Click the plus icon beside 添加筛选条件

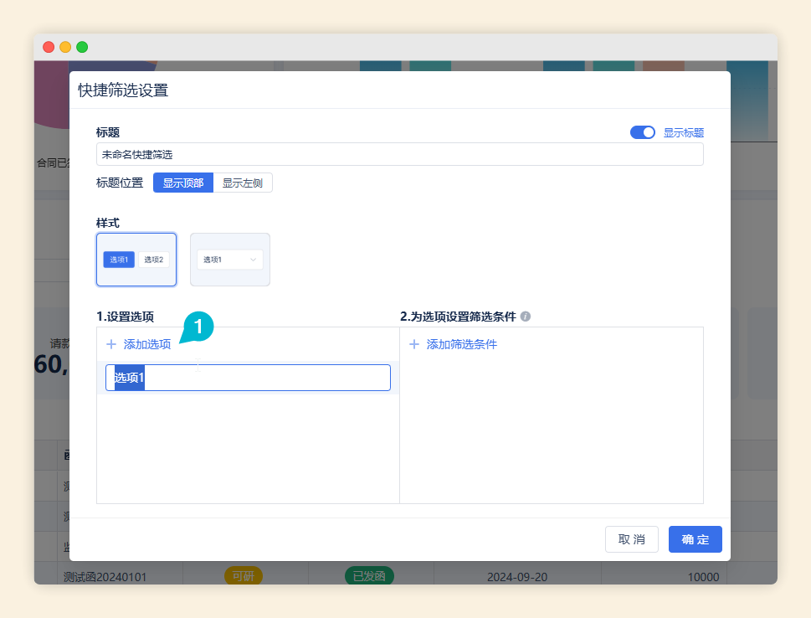[x=413, y=344]
